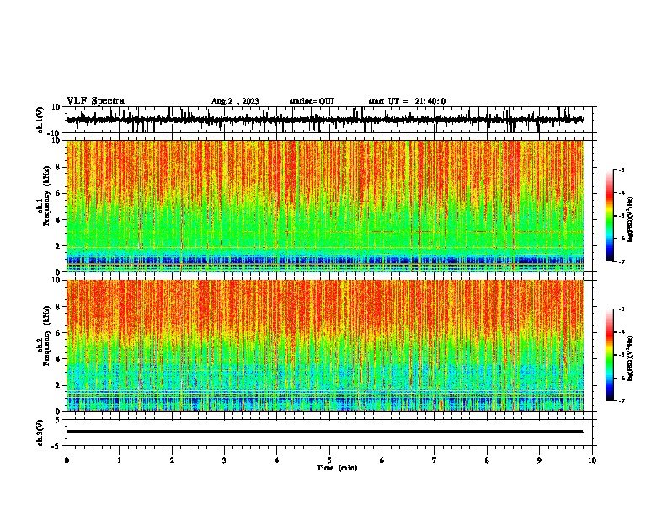Screen dimensions: 667x516
Task: Click the time axis tick label "9"
Action: (x=539, y=460)
